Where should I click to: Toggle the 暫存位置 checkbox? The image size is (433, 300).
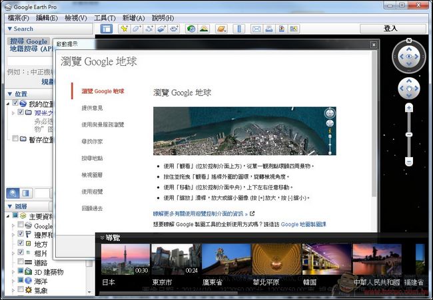[x=15, y=138]
